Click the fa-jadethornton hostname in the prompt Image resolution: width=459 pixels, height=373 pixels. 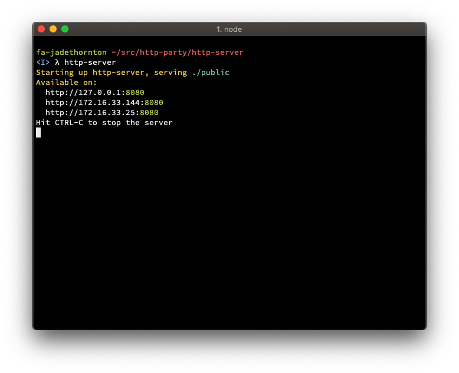pos(71,53)
